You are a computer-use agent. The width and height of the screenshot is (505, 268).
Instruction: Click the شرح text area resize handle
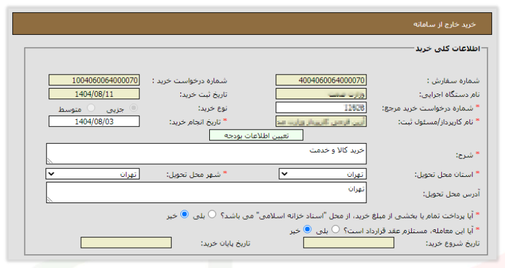[x=50, y=161]
